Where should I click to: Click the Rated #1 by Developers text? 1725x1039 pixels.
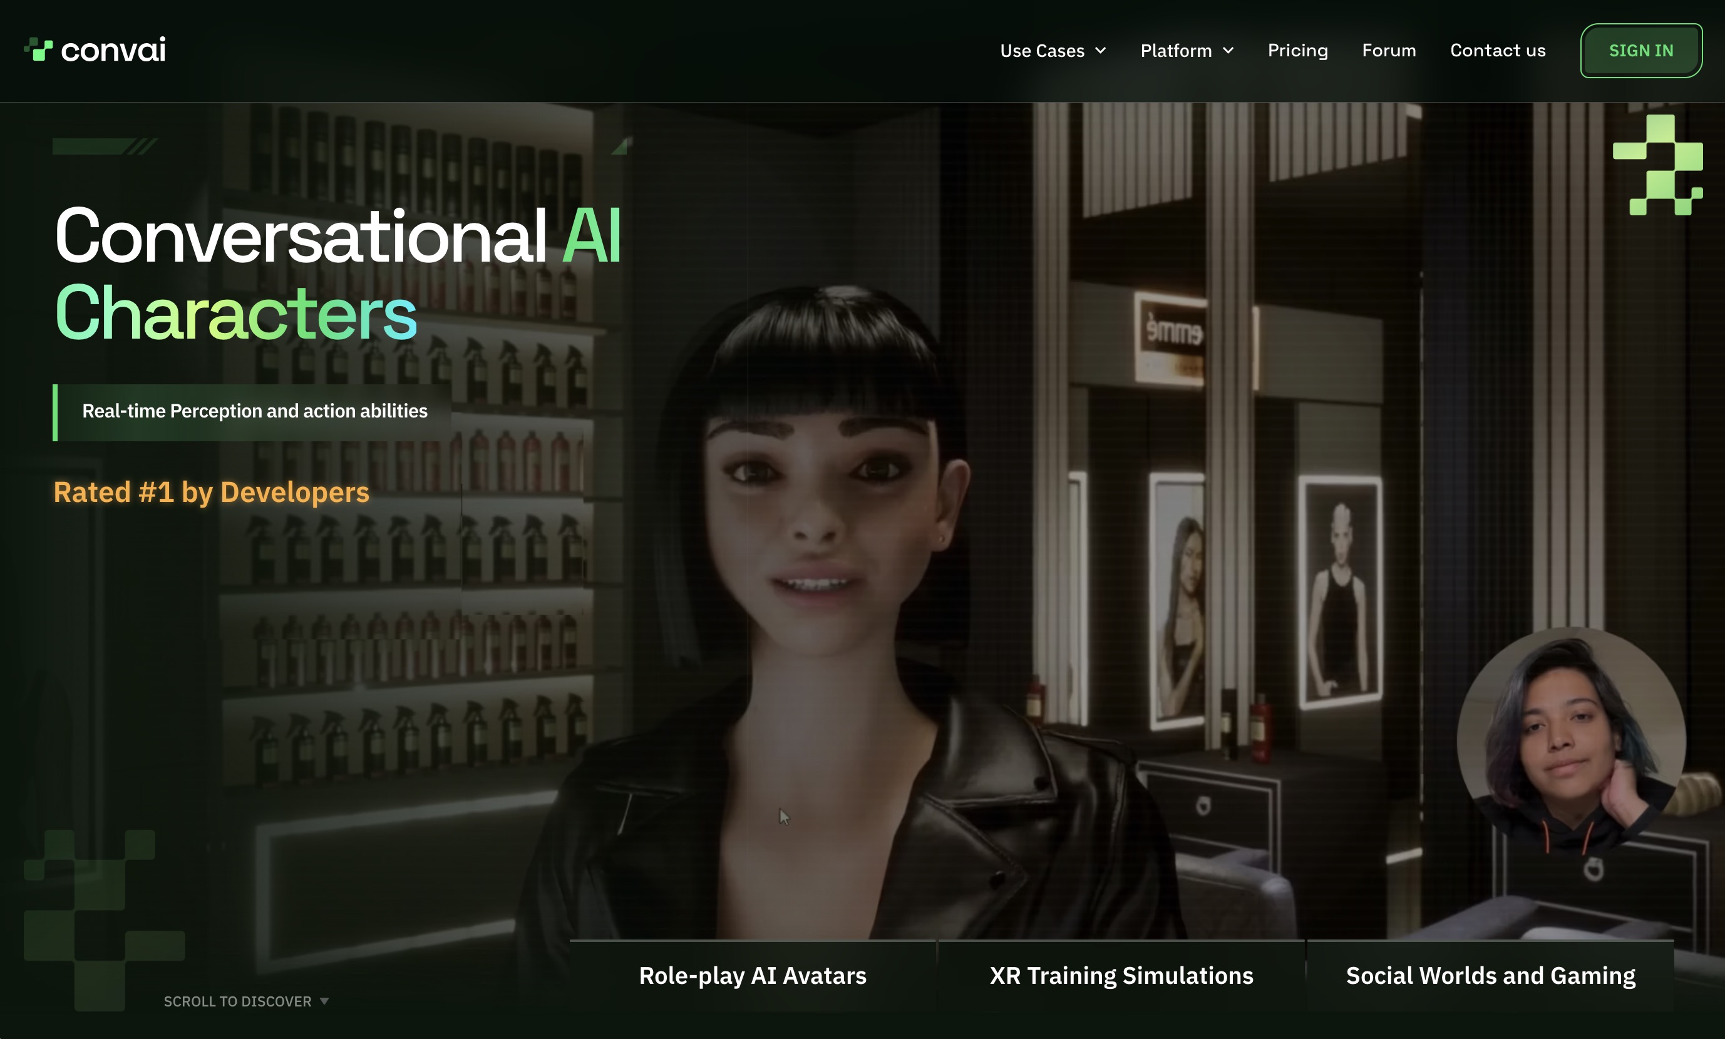212,493
